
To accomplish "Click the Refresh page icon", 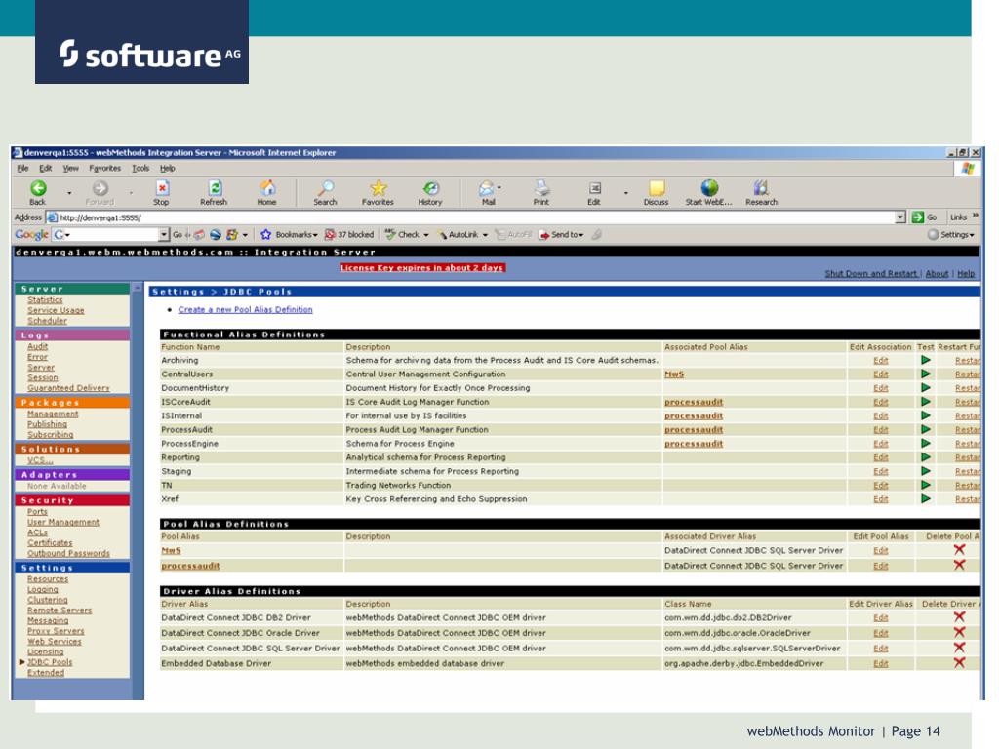I will 215,188.
